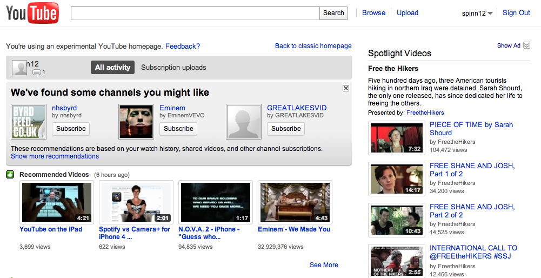Dismiss channel recommendations with the X icon
This screenshot has width=541, height=278.
click(x=346, y=88)
